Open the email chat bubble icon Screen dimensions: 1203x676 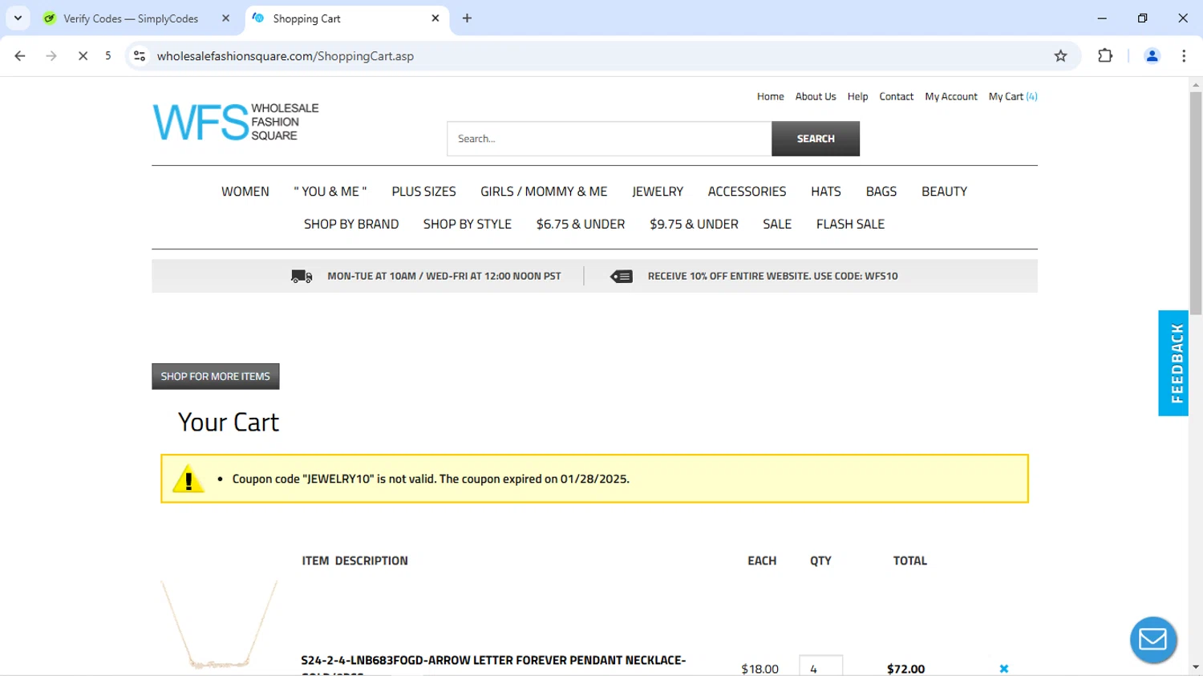point(1153,640)
